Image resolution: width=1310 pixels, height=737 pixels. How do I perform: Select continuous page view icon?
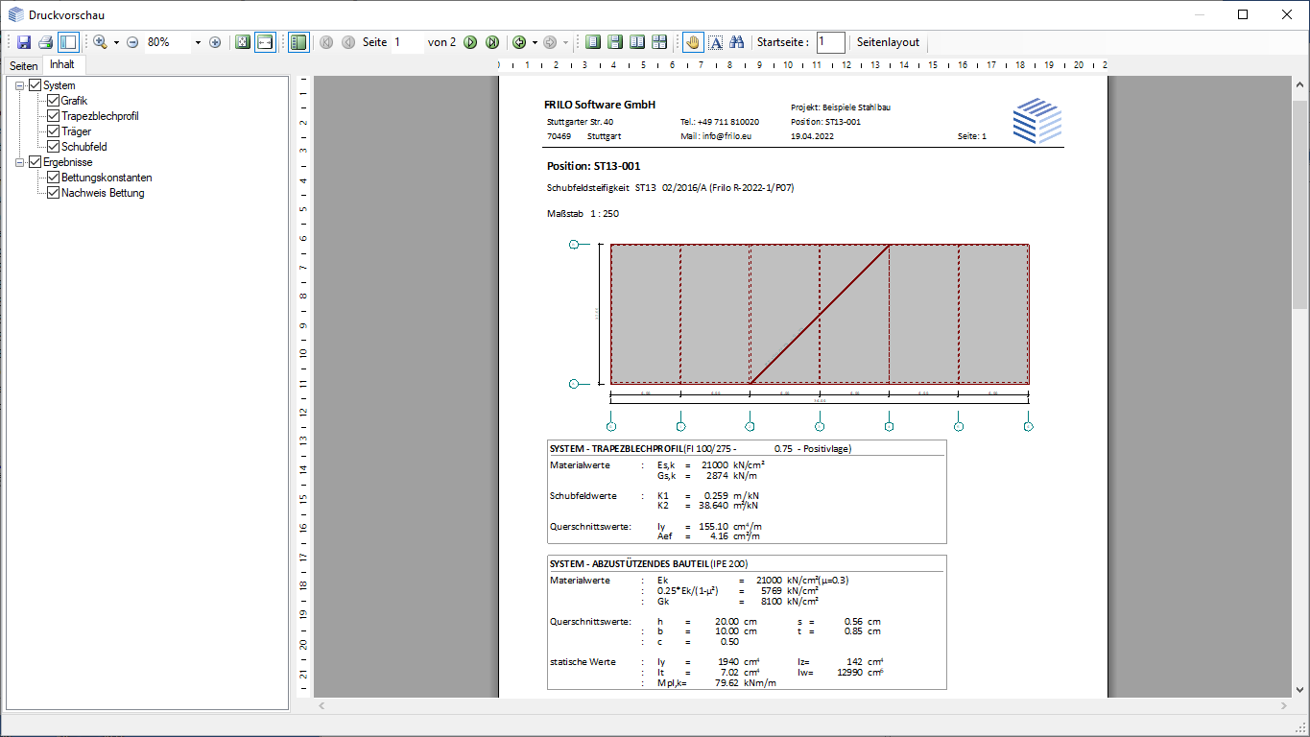click(615, 42)
